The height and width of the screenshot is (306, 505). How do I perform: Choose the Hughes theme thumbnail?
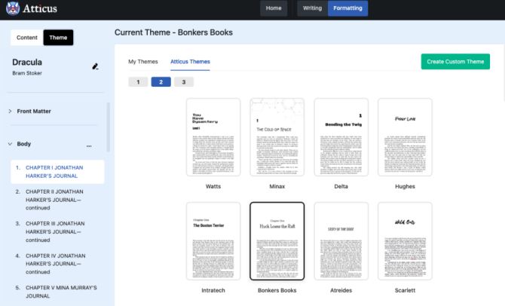tap(405, 137)
